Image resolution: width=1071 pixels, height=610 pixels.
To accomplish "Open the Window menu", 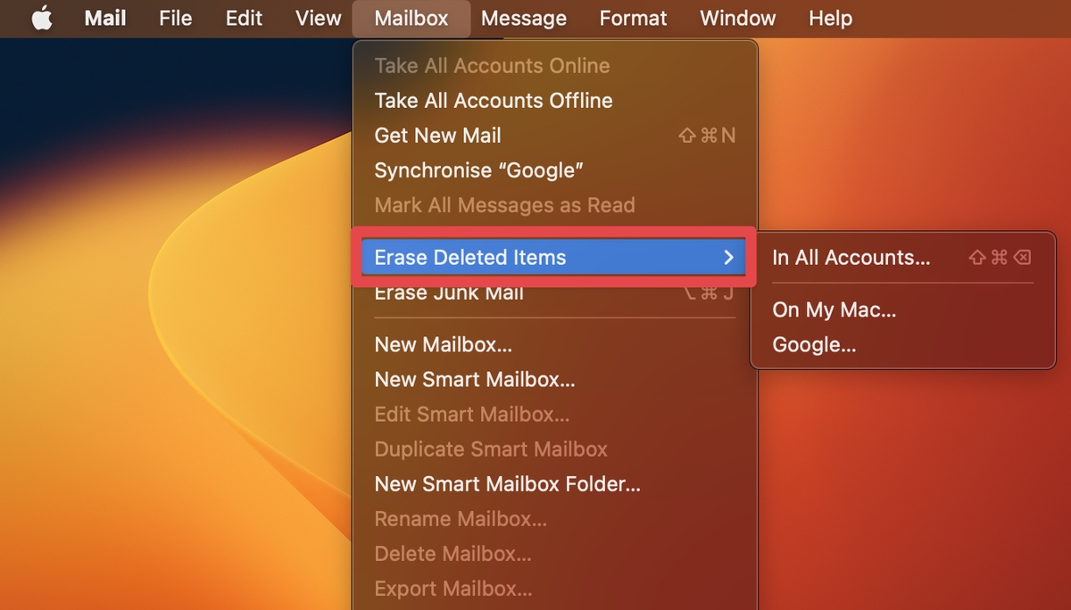I will 737,18.
